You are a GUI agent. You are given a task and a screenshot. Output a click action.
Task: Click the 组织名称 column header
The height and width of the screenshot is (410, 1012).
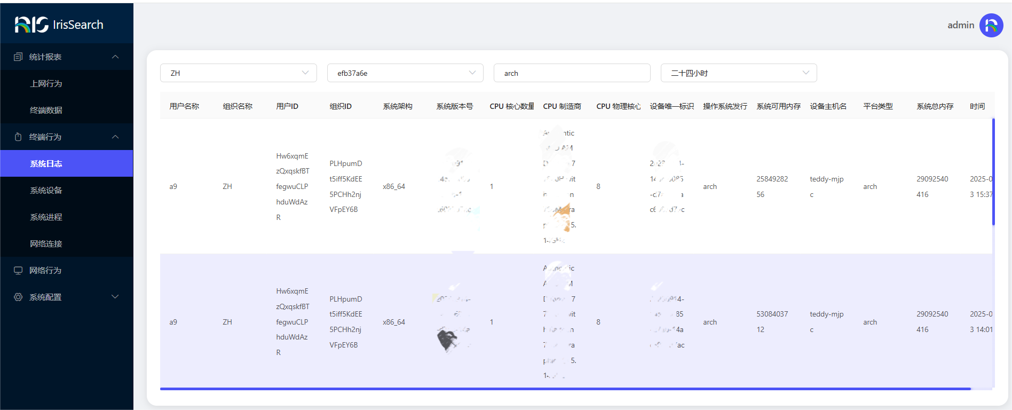pyautogui.click(x=238, y=106)
